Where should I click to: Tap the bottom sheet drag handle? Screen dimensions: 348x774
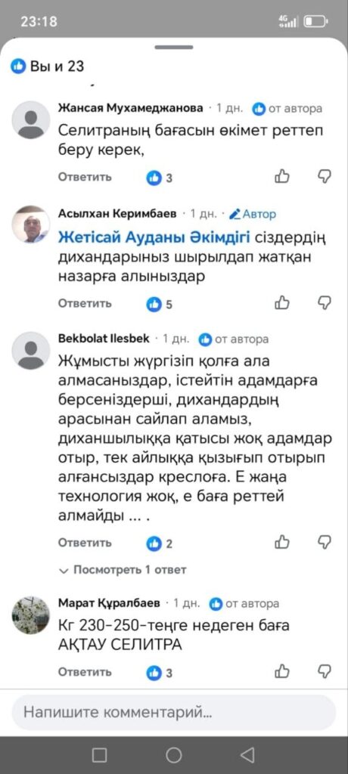pyautogui.click(x=174, y=48)
